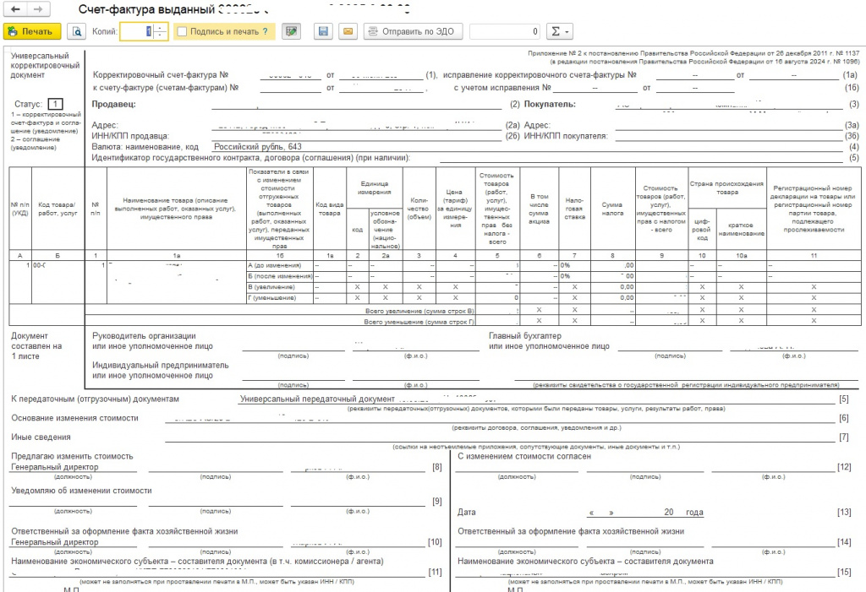The width and height of the screenshot is (866, 592).
Task: Click the Универсальный передаточный документ reference line
Action: [x=318, y=399]
